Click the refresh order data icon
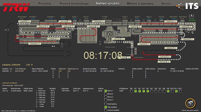Screen dimensions: 201x112 point(191,103)
